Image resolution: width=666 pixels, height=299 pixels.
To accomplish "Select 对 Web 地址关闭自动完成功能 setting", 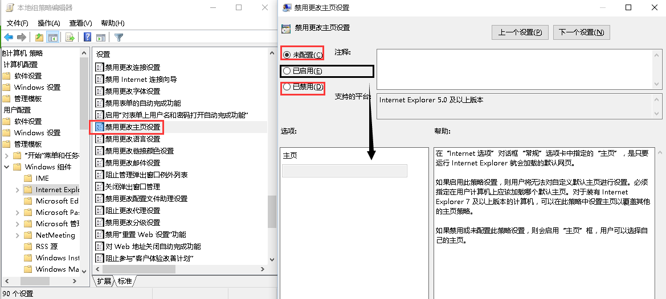I will coord(153,246).
